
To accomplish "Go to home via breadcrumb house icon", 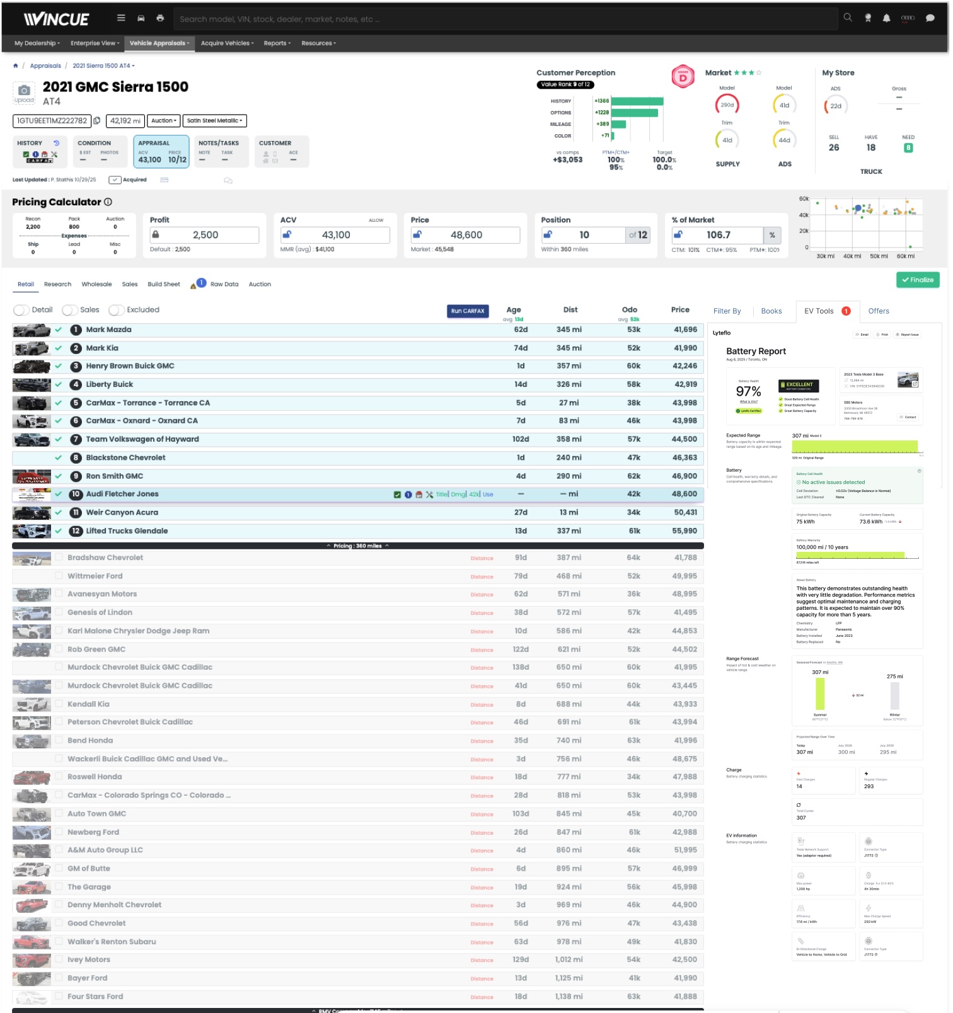I will tap(16, 66).
